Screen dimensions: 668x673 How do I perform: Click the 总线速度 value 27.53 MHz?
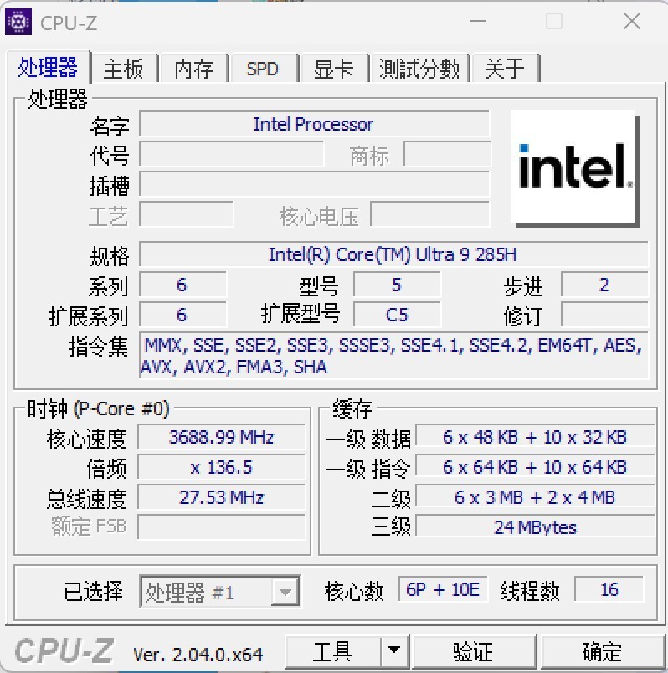[x=222, y=497]
